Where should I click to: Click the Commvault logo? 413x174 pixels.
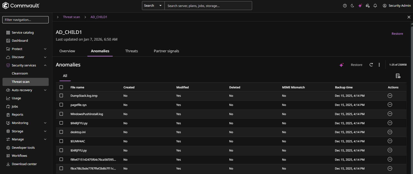[21, 5]
